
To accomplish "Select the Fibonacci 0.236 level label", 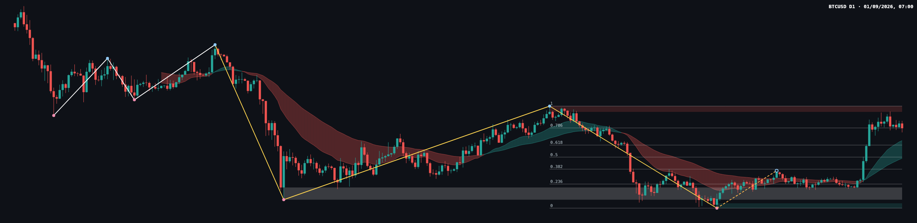I will pos(556,182).
